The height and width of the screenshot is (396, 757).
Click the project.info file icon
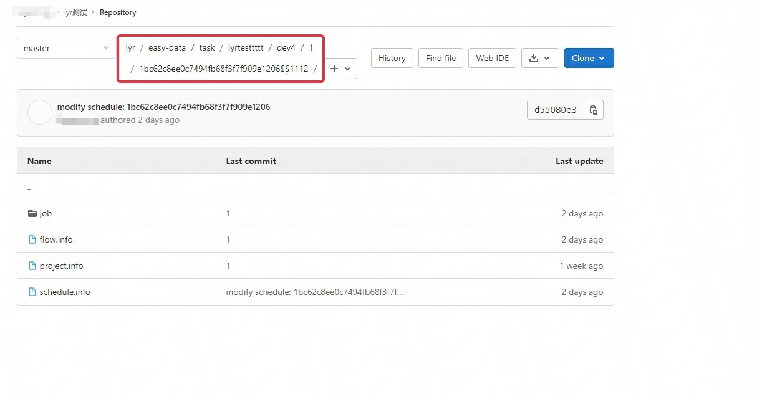(32, 266)
